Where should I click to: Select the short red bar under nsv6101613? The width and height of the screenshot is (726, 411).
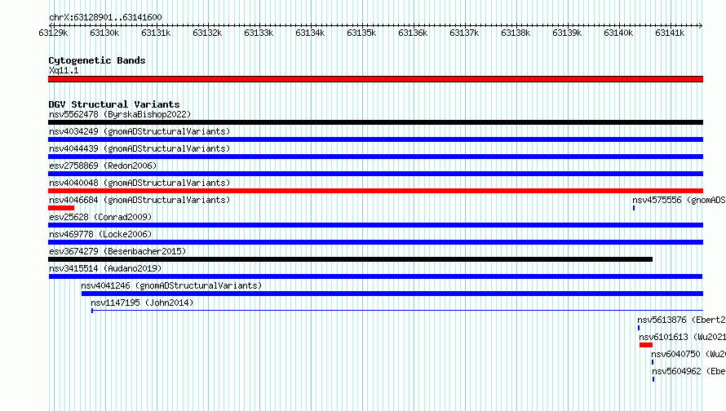pos(646,345)
